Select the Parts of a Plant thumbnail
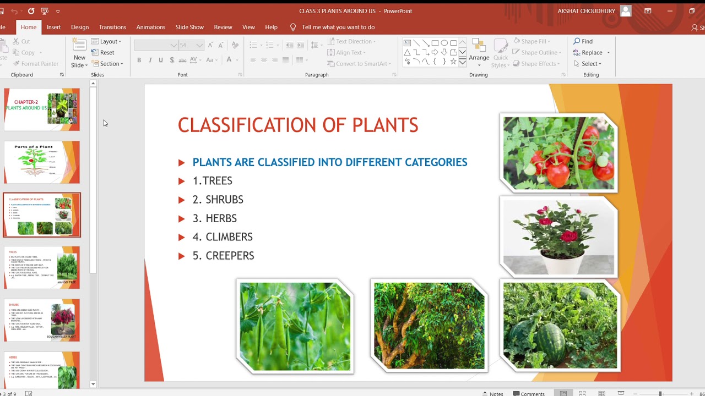 [42, 162]
